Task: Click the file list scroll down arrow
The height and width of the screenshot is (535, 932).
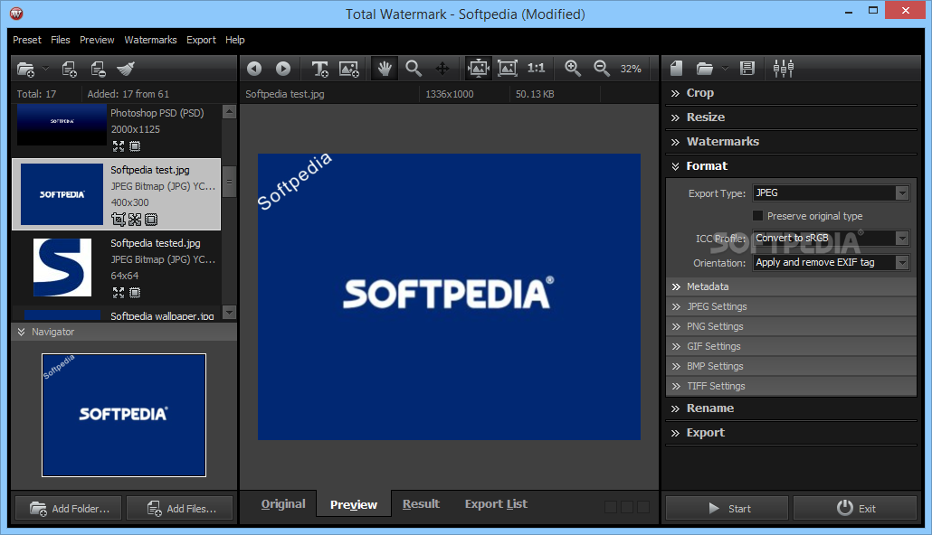Action: point(230,313)
